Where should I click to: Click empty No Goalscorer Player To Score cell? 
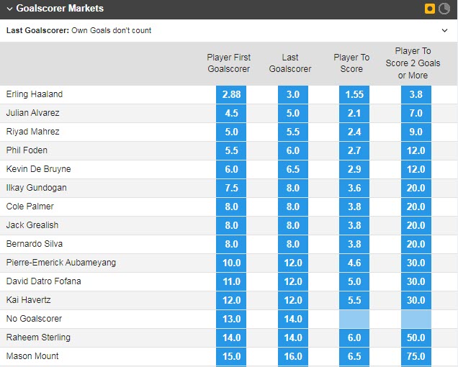click(x=354, y=319)
